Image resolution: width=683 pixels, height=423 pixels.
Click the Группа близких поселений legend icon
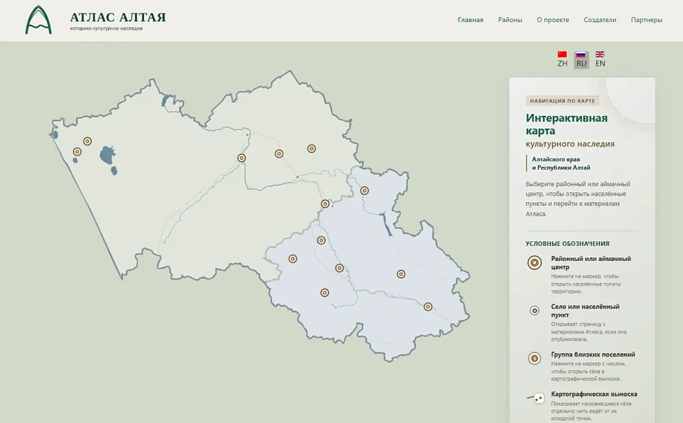[x=534, y=358]
